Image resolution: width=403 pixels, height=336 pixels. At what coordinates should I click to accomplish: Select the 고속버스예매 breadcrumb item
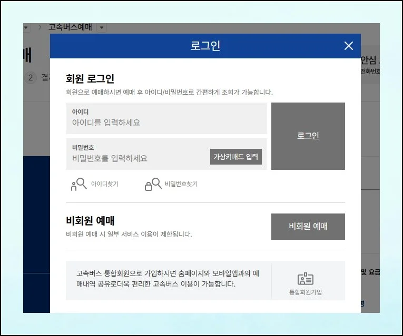coord(70,27)
